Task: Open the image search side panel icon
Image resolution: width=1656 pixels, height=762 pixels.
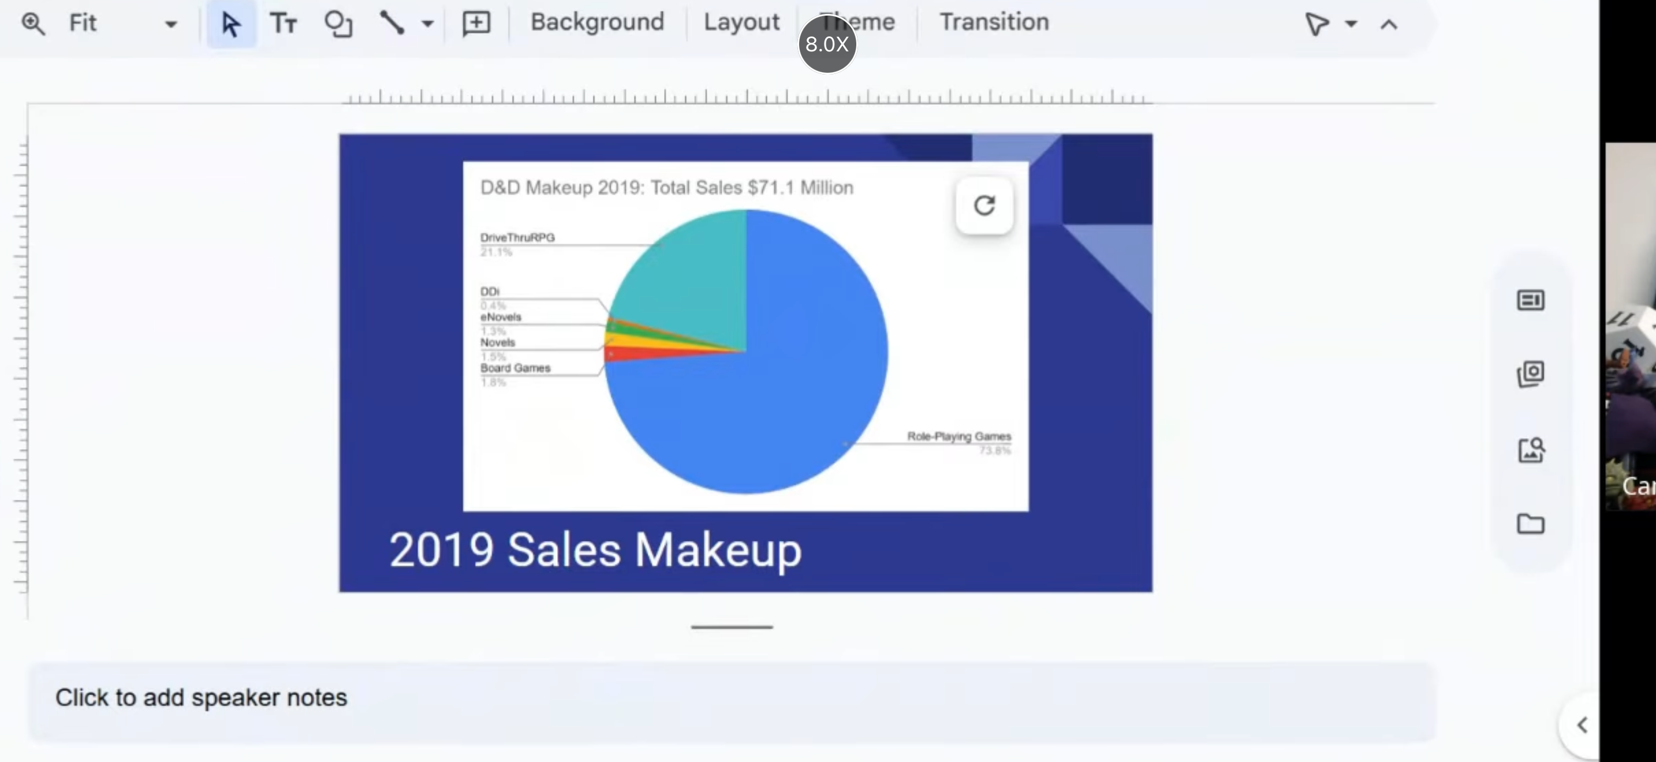Action: [1531, 450]
